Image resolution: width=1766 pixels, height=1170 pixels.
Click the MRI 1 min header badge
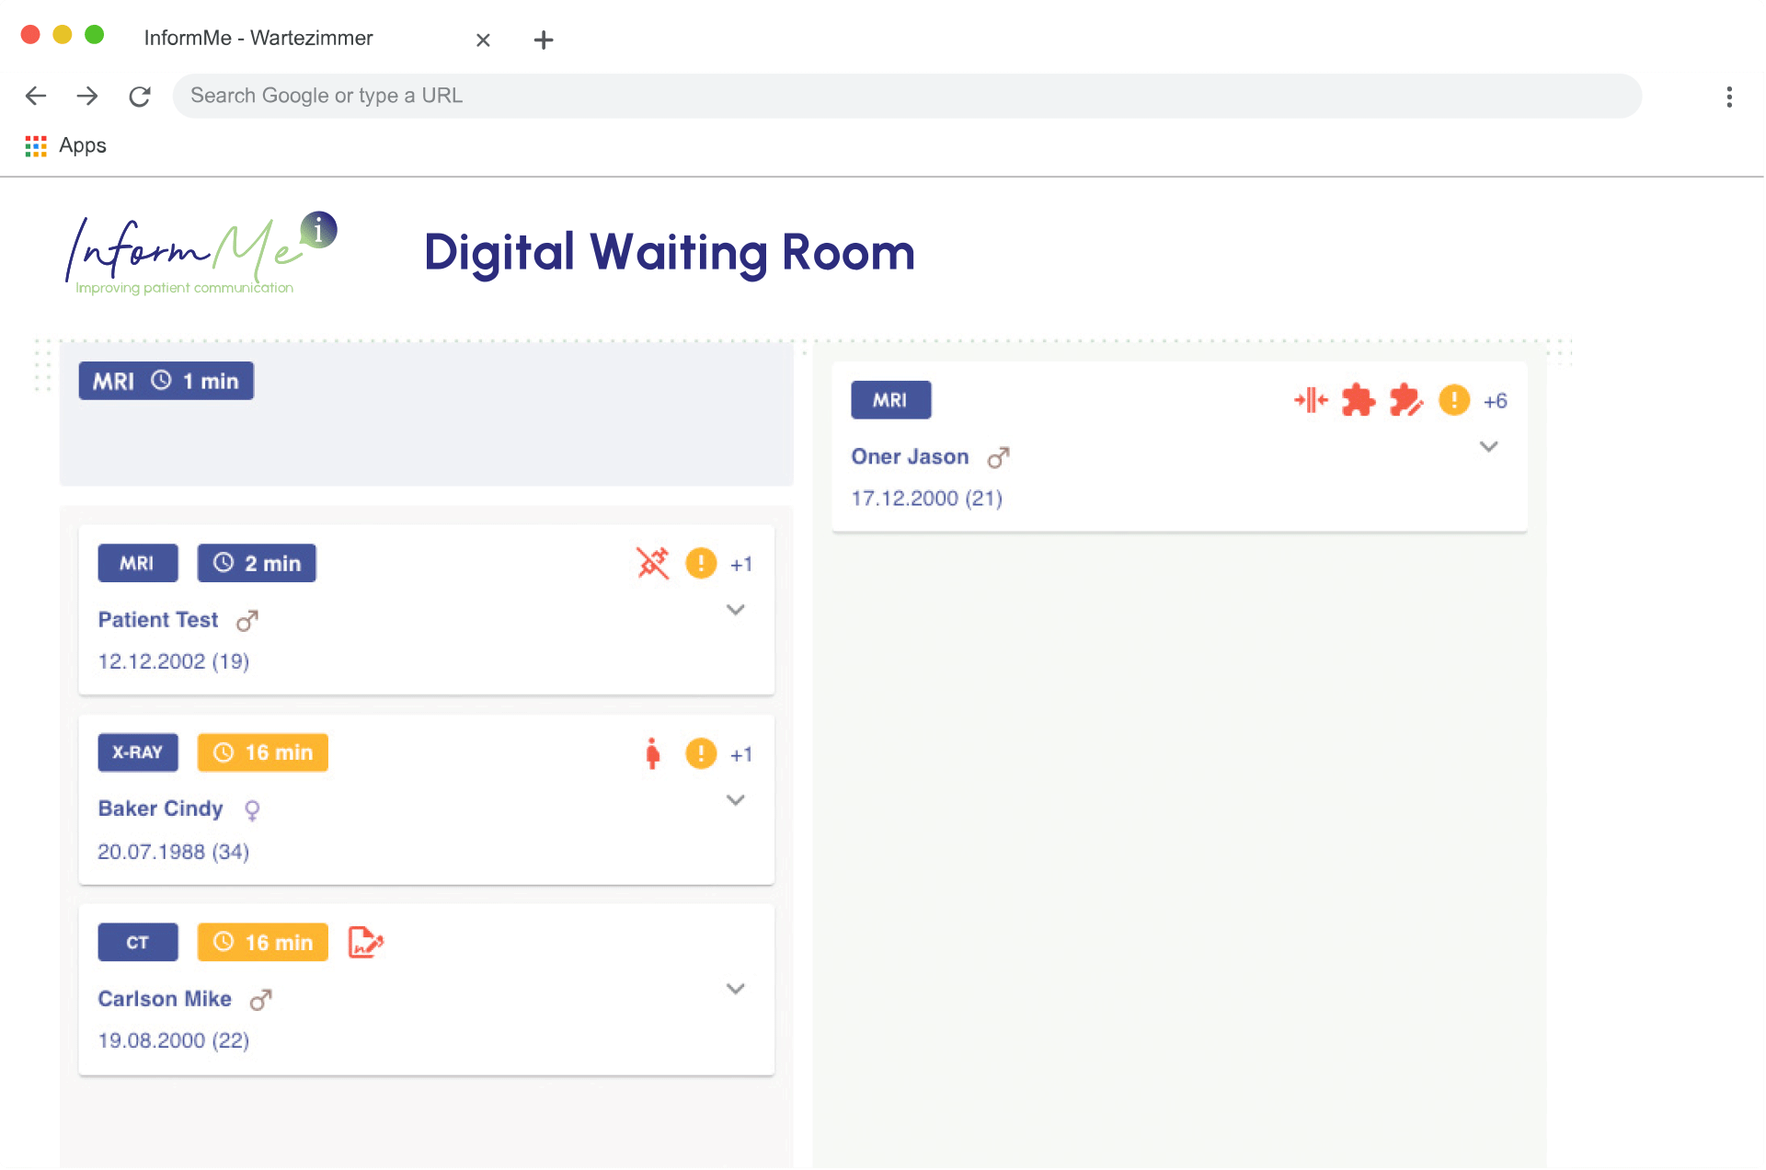(x=166, y=381)
